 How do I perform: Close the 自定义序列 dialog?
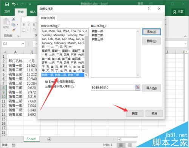pos(159,9)
